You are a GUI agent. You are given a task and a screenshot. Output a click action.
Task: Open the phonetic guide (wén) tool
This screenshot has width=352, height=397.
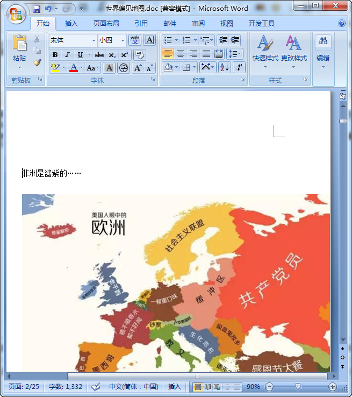click(x=135, y=40)
